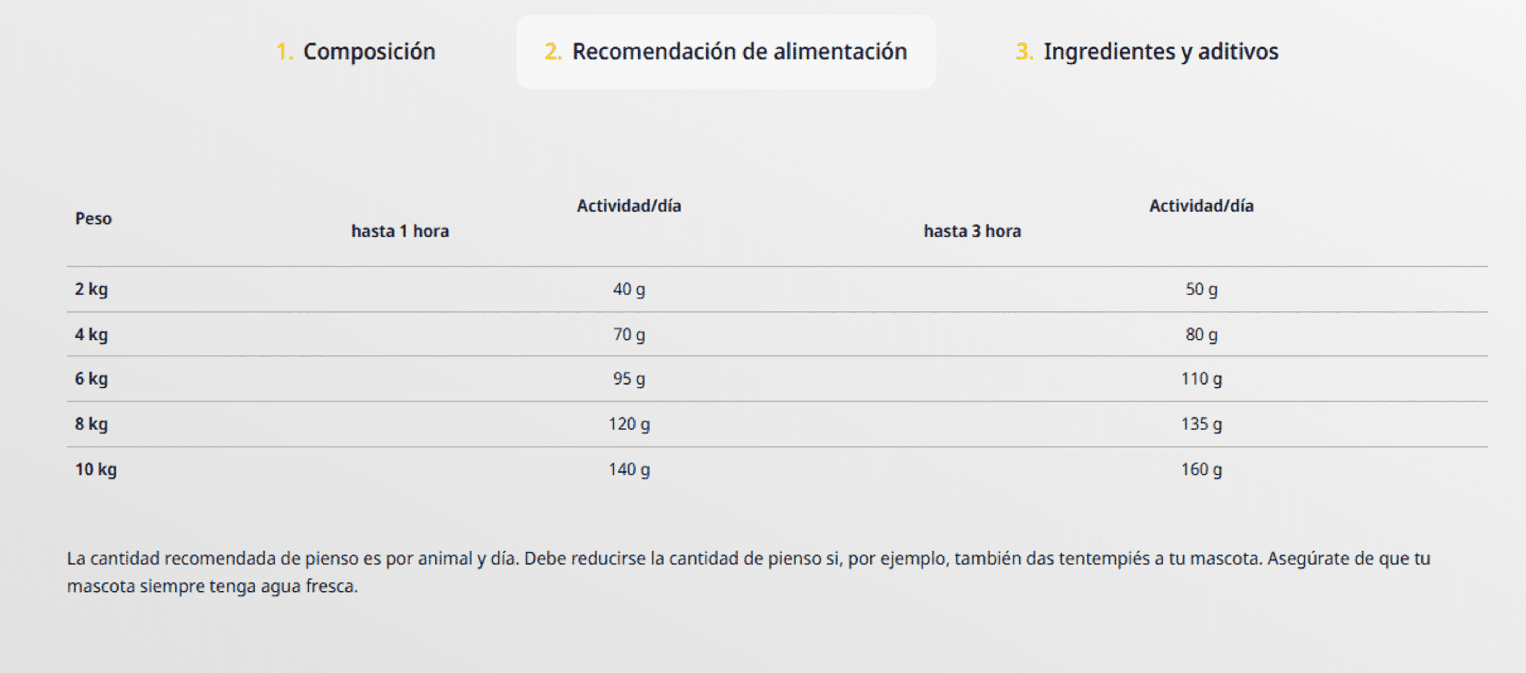This screenshot has width=1526, height=673.
Task: Select the 95 g table cell
Action: [629, 379]
